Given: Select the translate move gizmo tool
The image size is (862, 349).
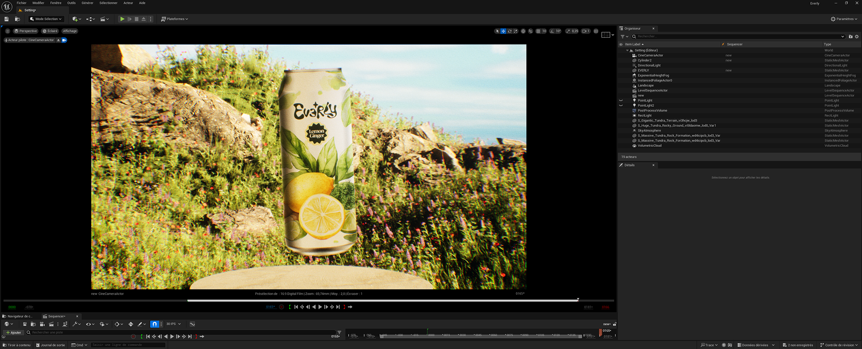Looking at the screenshot, I should [503, 31].
